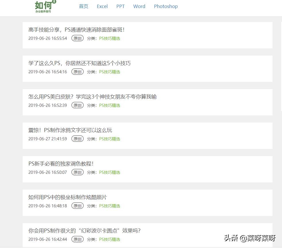Open the 首页 navigation tab

click(x=83, y=6)
